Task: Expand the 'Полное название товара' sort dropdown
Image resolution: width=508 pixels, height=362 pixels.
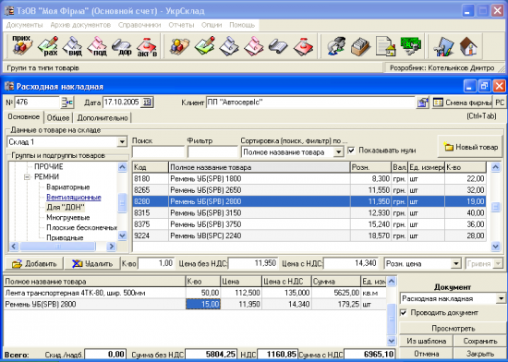Action: [x=338, y=151]
